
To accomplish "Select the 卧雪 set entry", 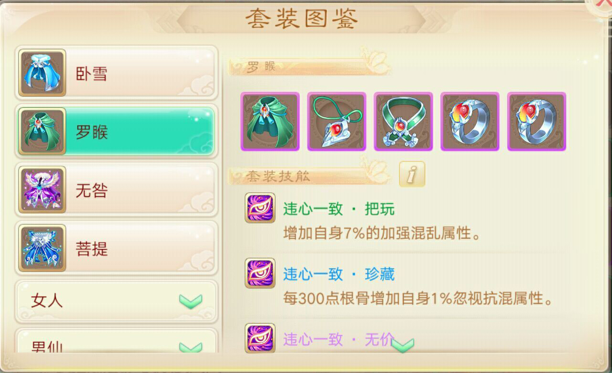I will tap(116, 73).
